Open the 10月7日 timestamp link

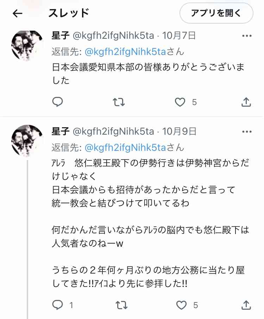(179, 36)
